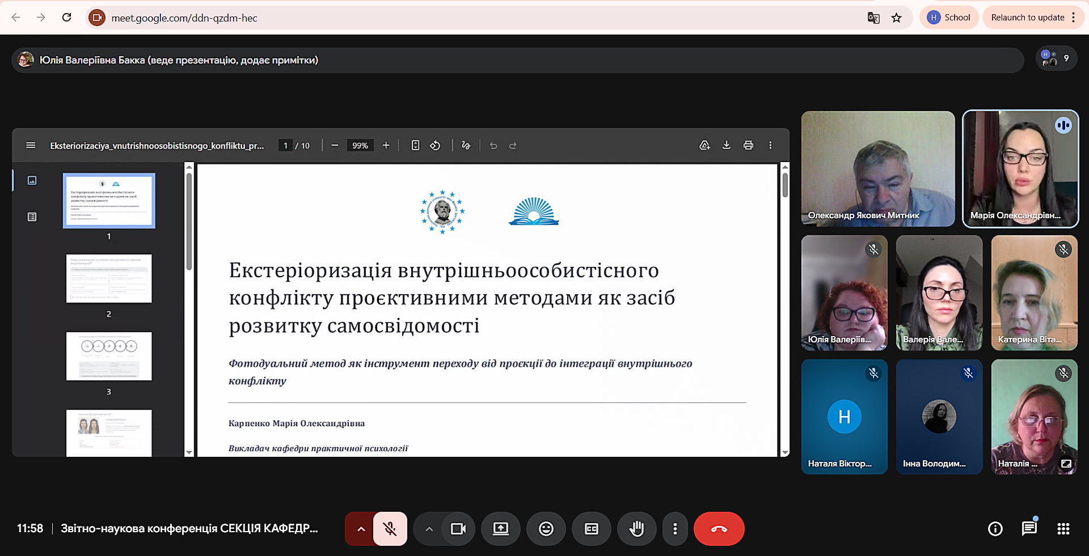The height and width of the screenshot is (556, 1089).
Task: Activate the PDF draw annotation tool
Action: pos(466,146)
